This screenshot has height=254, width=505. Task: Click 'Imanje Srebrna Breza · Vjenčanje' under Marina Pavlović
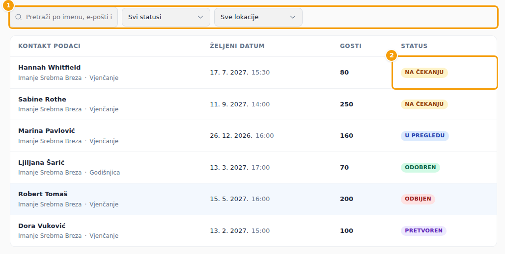click(x=68, y=141)
